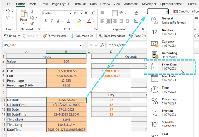Apply yellow fill color bucket
The height and width of the screenshot is (137, 199).
tap(79, 21)
